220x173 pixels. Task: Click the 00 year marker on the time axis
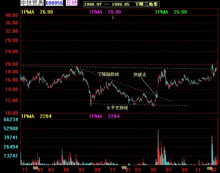[x=210, y=168]
